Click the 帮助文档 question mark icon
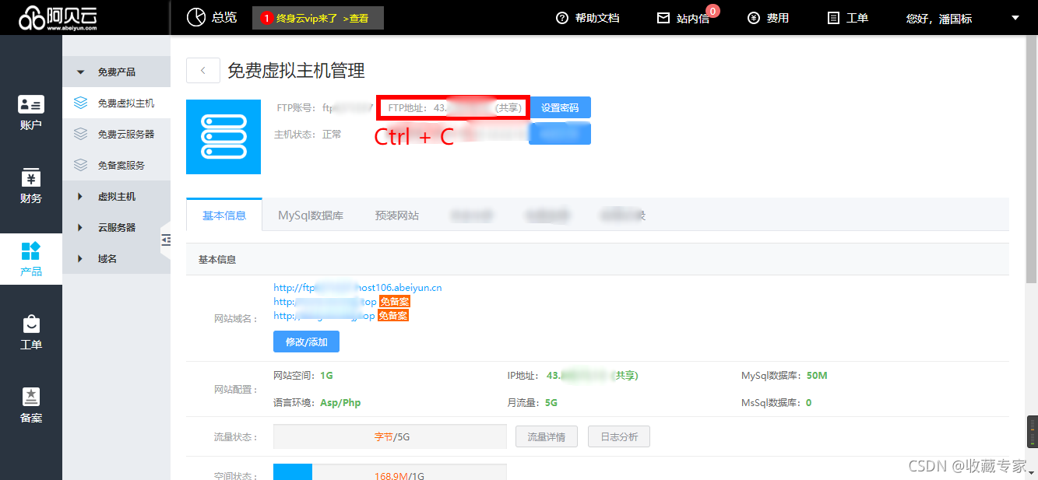1038x480 pixels. point(562,18)
